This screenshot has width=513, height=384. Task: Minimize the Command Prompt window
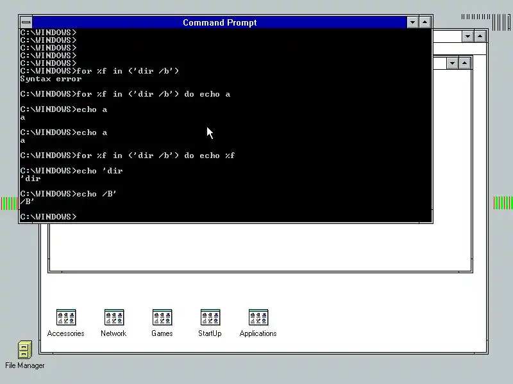(x=412, y=22)
